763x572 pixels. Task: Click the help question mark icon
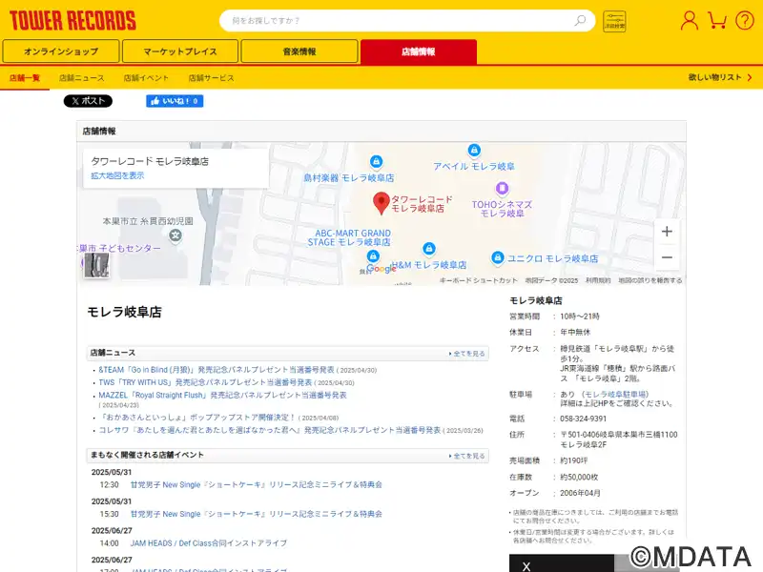click(745, 20)
